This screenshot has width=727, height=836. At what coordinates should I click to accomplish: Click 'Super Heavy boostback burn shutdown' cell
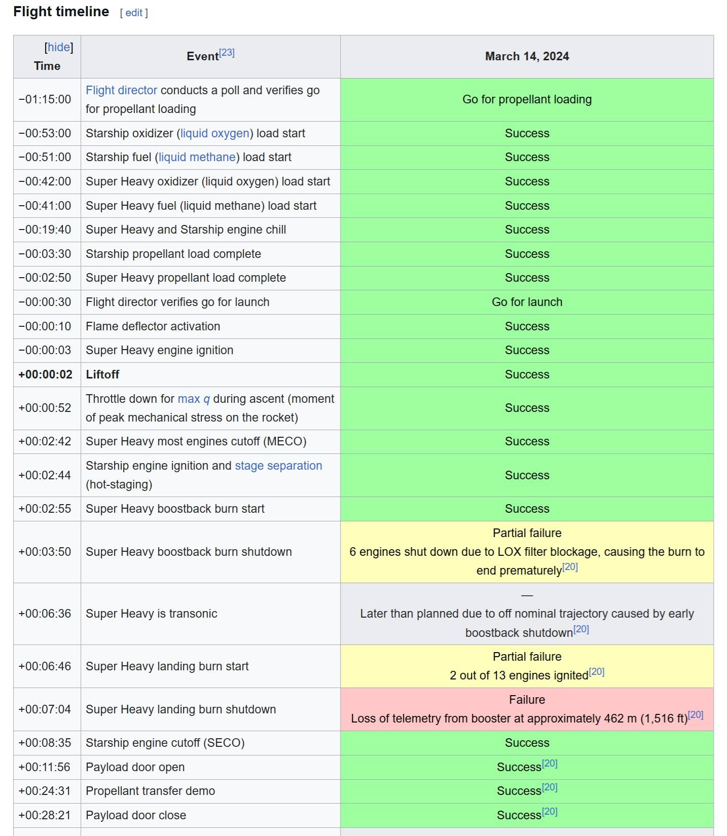[210, 552]
